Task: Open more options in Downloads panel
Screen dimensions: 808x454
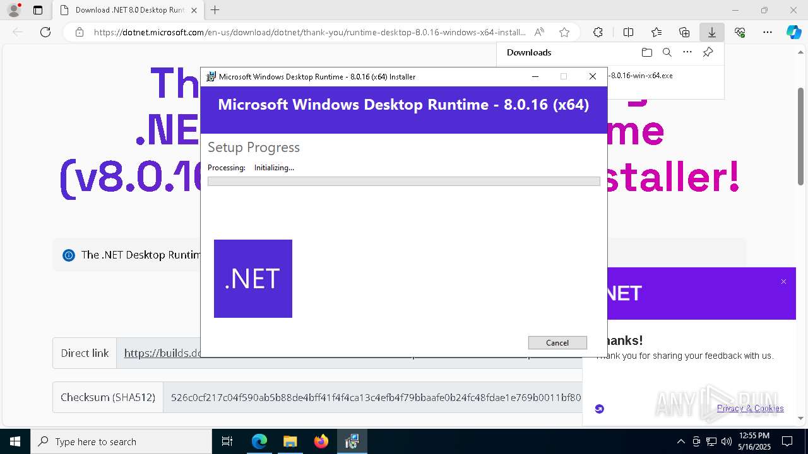Action: tap(687, 52)
